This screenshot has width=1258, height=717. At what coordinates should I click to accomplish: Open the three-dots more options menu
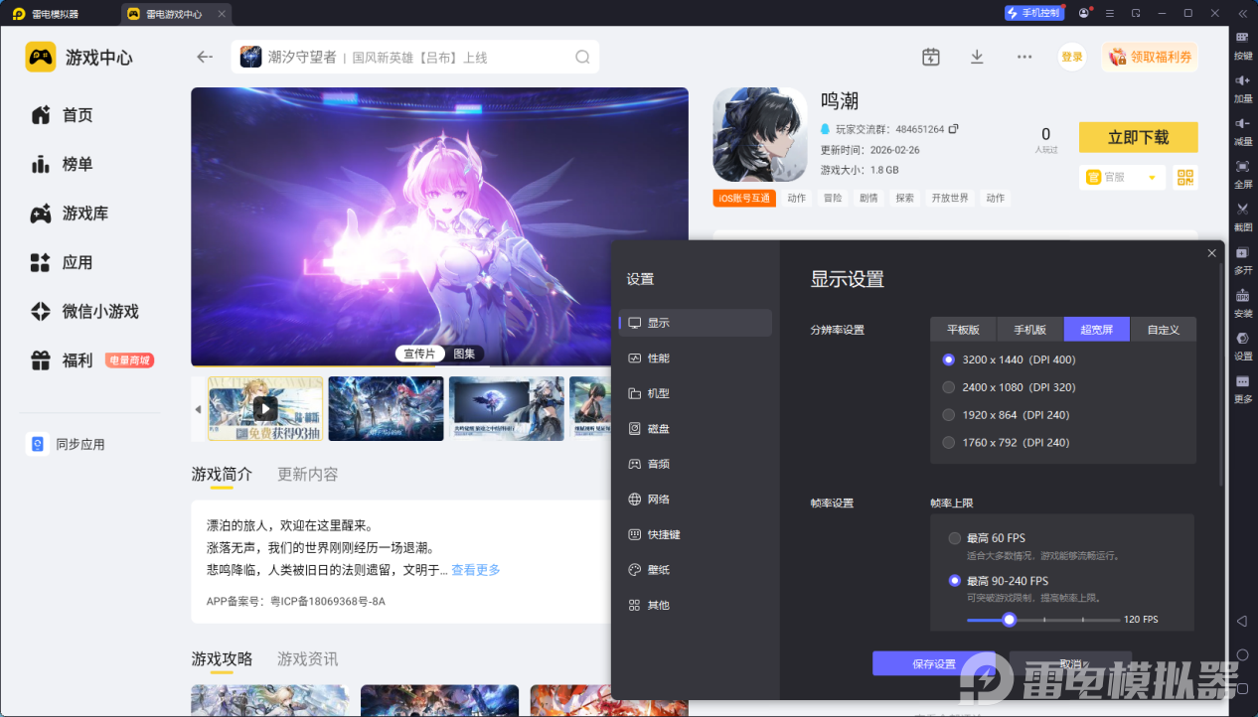[x=1024, y=57]
